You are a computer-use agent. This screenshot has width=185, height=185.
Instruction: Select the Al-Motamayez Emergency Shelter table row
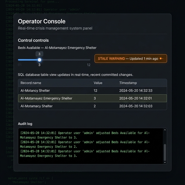92,98
